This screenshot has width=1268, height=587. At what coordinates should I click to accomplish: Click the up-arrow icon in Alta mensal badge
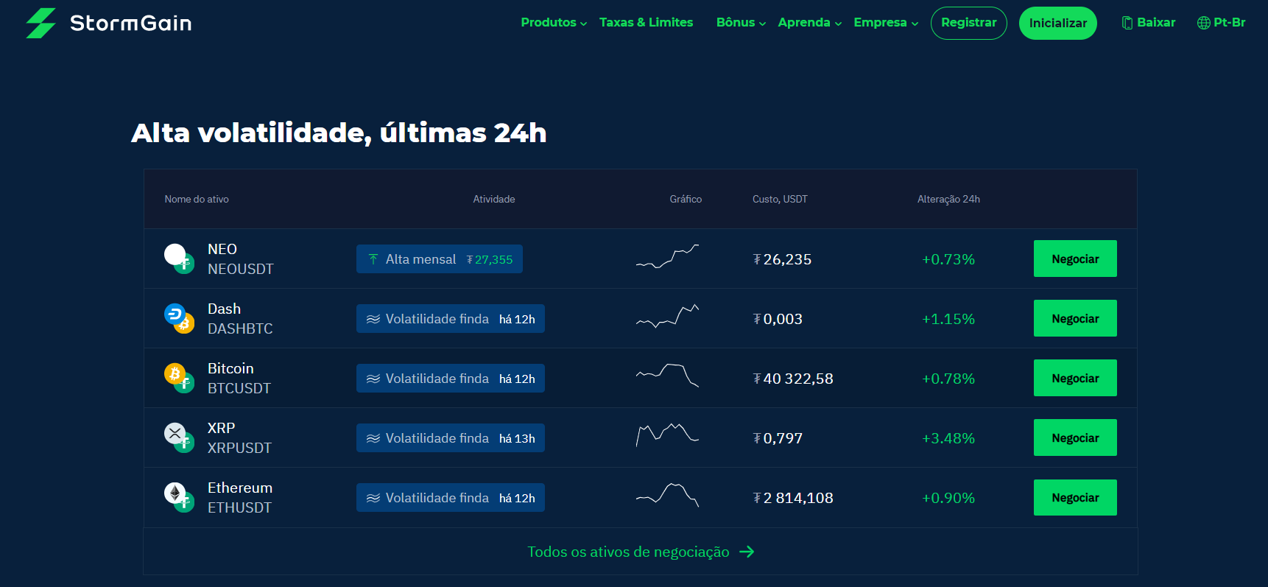[373, 259]
